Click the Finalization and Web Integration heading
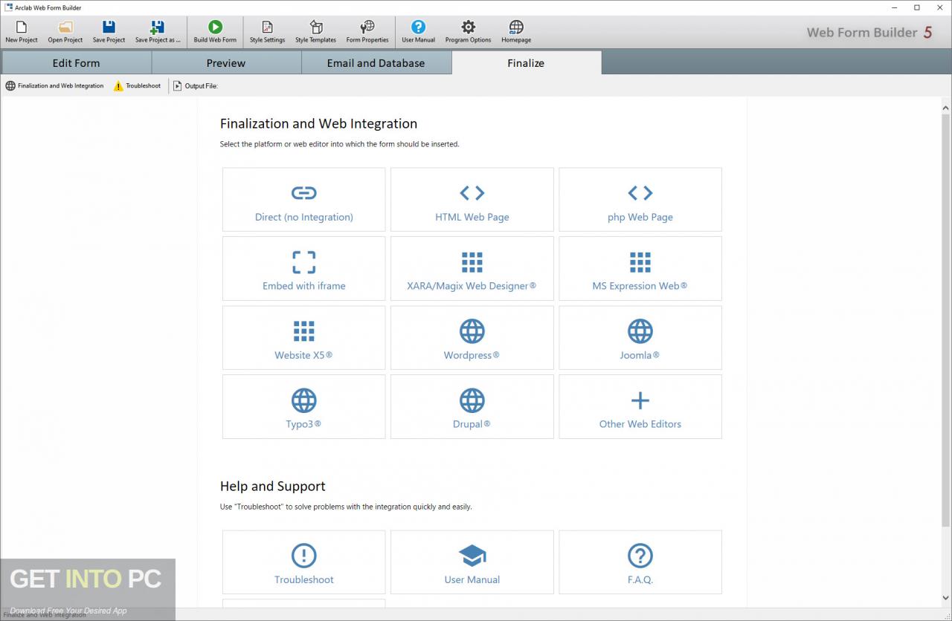 click(x=318, y=124)
